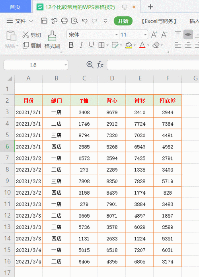This screenshot has width=199, height=277.
Task: Toggle Bold formatting
Action: click(x=71, y=45)
